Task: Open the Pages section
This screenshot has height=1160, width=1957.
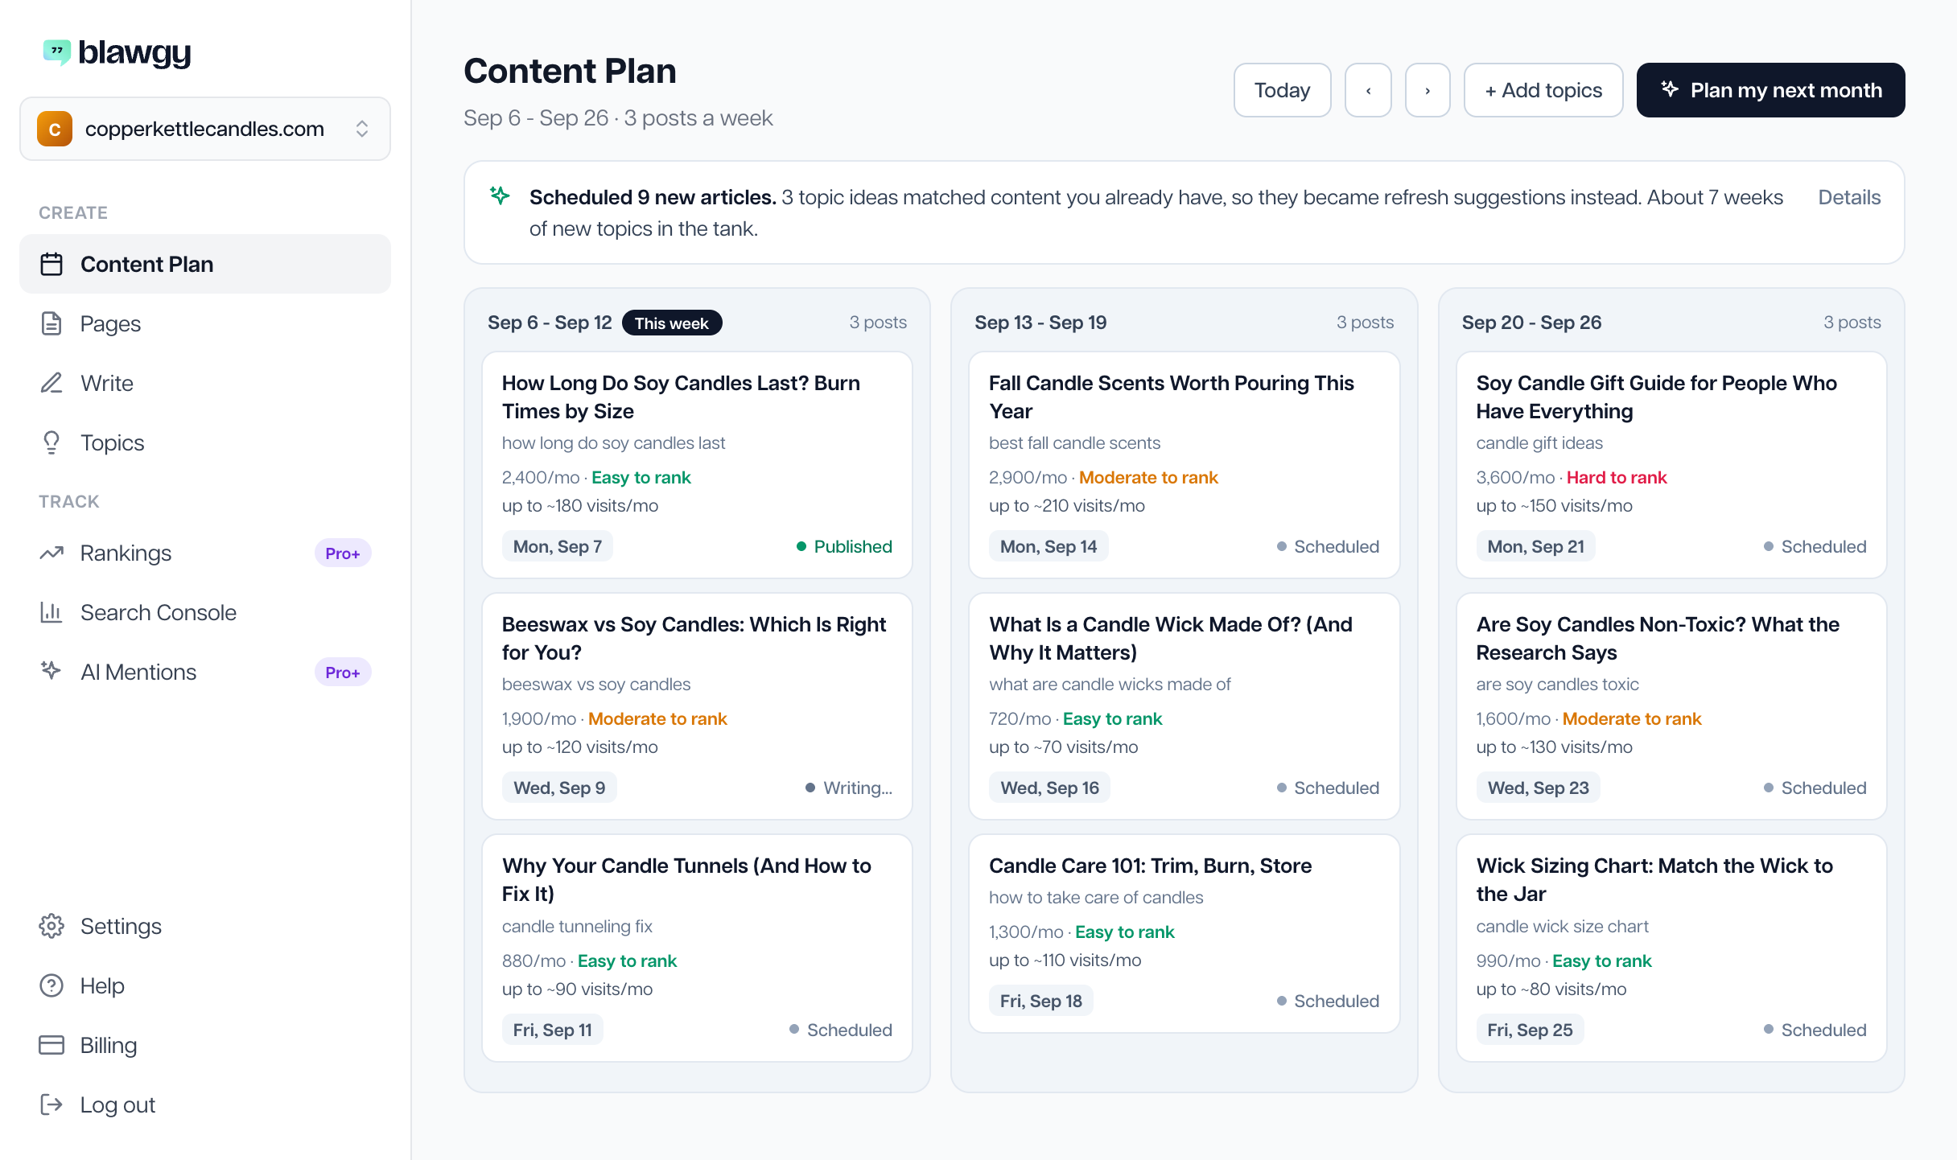Action: coord(205,323)
